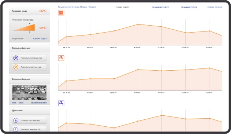Click hot water chart point at ср 02.04
The image size is (231, 134).
[114, 79]
